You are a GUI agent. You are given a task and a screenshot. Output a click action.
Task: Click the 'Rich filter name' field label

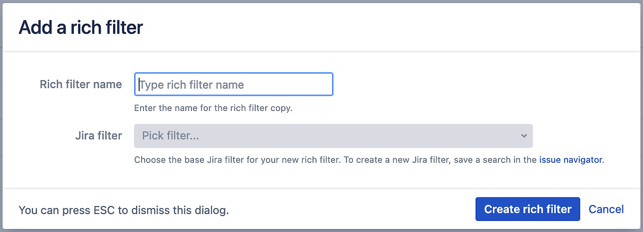[81, 84]
